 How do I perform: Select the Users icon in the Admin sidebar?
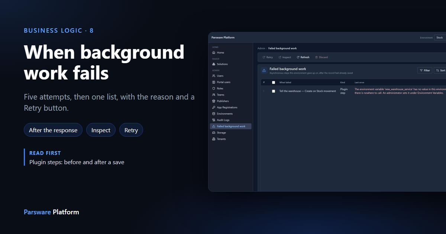point(213,76)
